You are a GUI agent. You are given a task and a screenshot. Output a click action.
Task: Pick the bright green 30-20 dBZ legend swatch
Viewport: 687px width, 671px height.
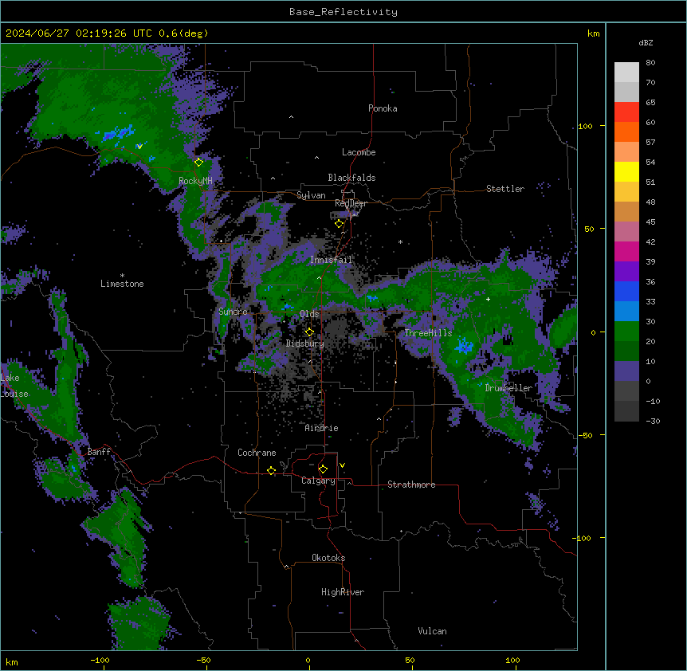[626, 332]
